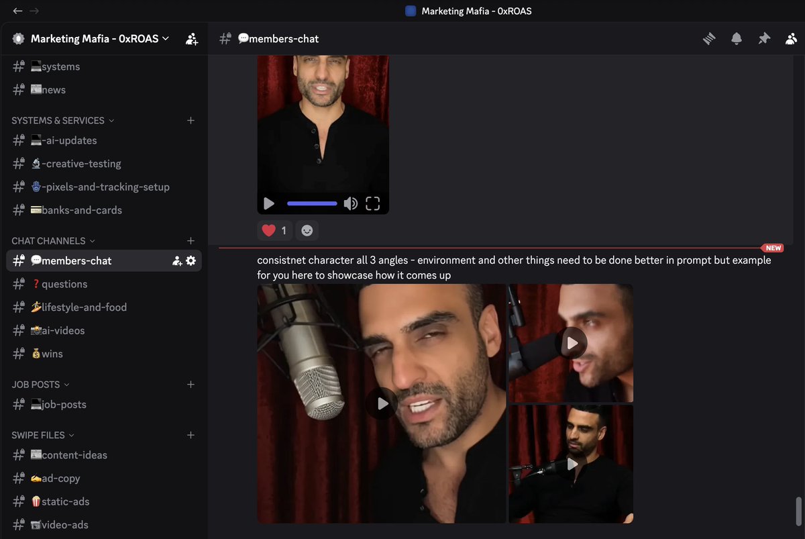Viewport: 805px width, 539px height.
Task: Open the job-posts channel
Action: point(104,405)
